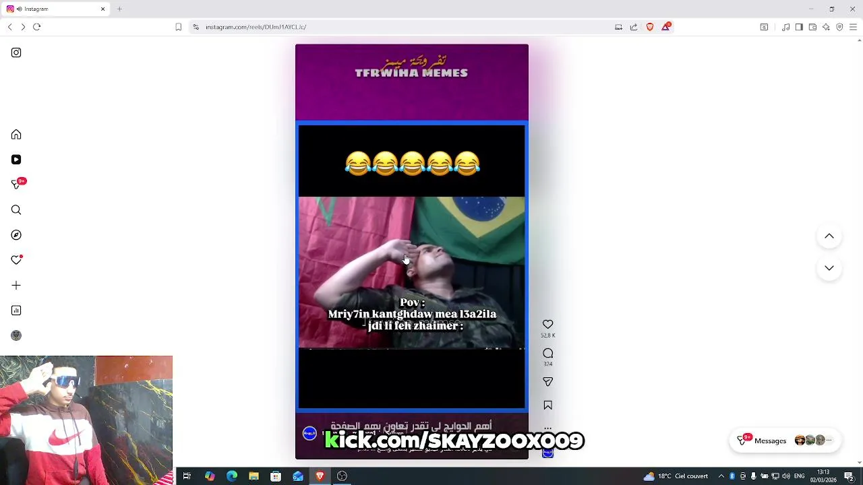Open volume control in system tray
The height and width of the screenshot is (485, 863).
(785, 476)
